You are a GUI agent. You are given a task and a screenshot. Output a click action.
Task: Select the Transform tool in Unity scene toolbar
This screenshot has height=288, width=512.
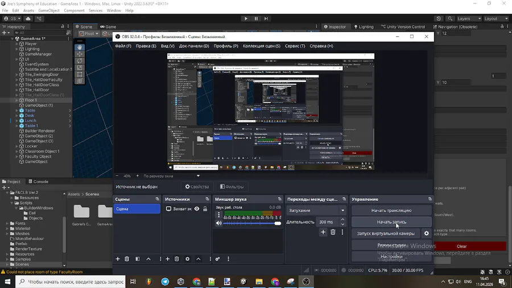click(80, 81)
